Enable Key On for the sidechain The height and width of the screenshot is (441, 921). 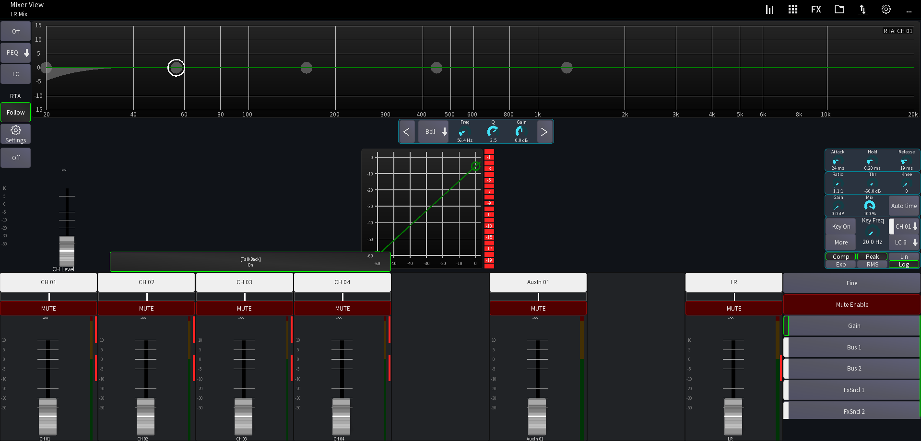coord(840,226)
